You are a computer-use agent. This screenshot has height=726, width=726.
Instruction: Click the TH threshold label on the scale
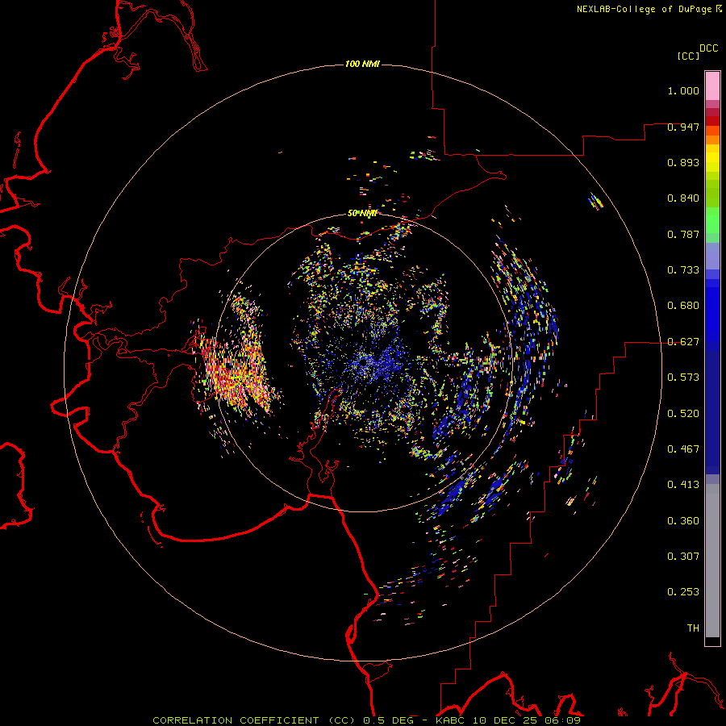pos(693,628)
